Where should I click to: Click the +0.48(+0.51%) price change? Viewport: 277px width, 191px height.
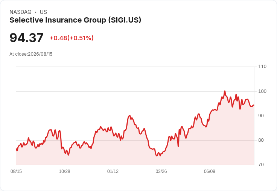pos(72,38)
